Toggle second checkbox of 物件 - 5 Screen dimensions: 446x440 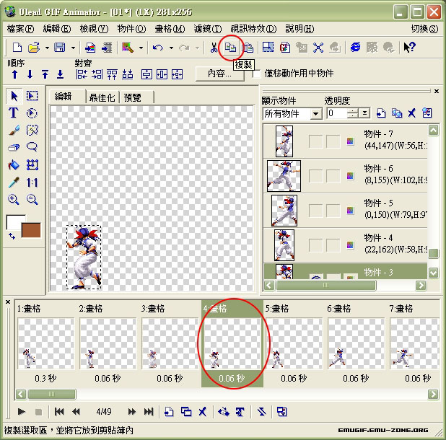tap(333, 211)
